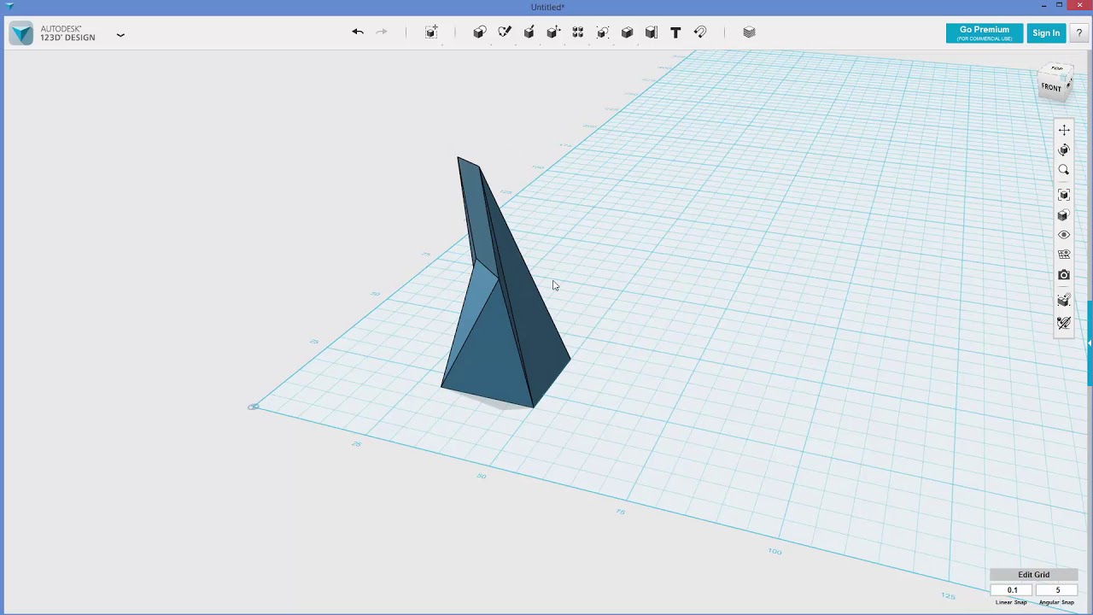Open the Combine tool

point(627,32)
